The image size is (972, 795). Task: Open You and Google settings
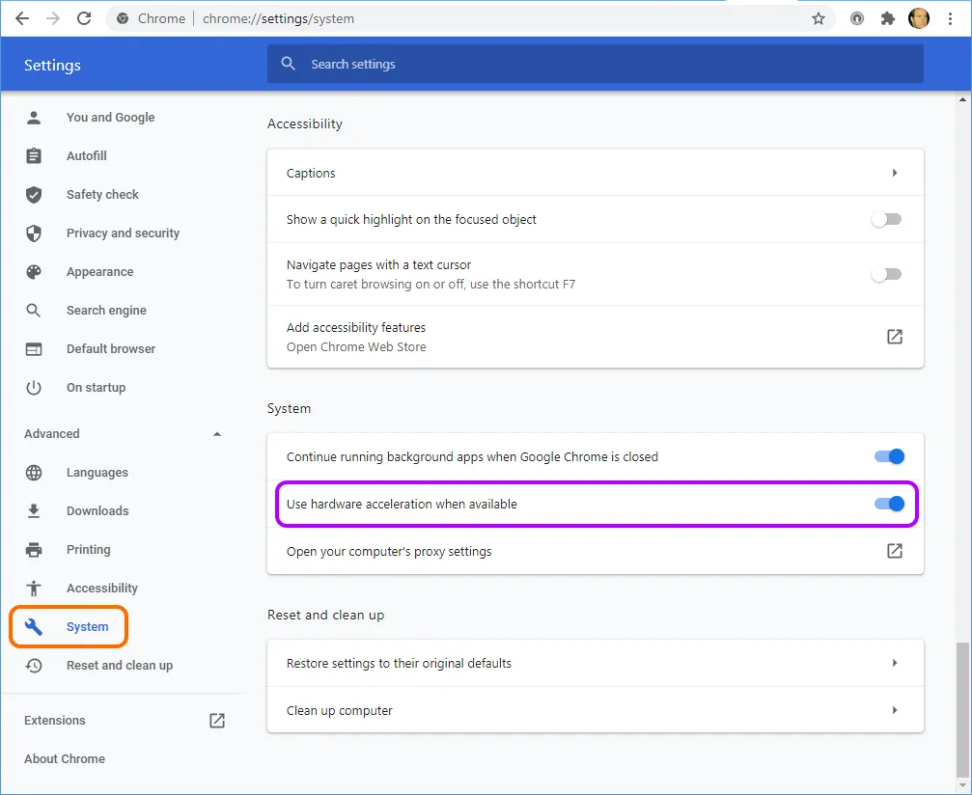(110, 117)
